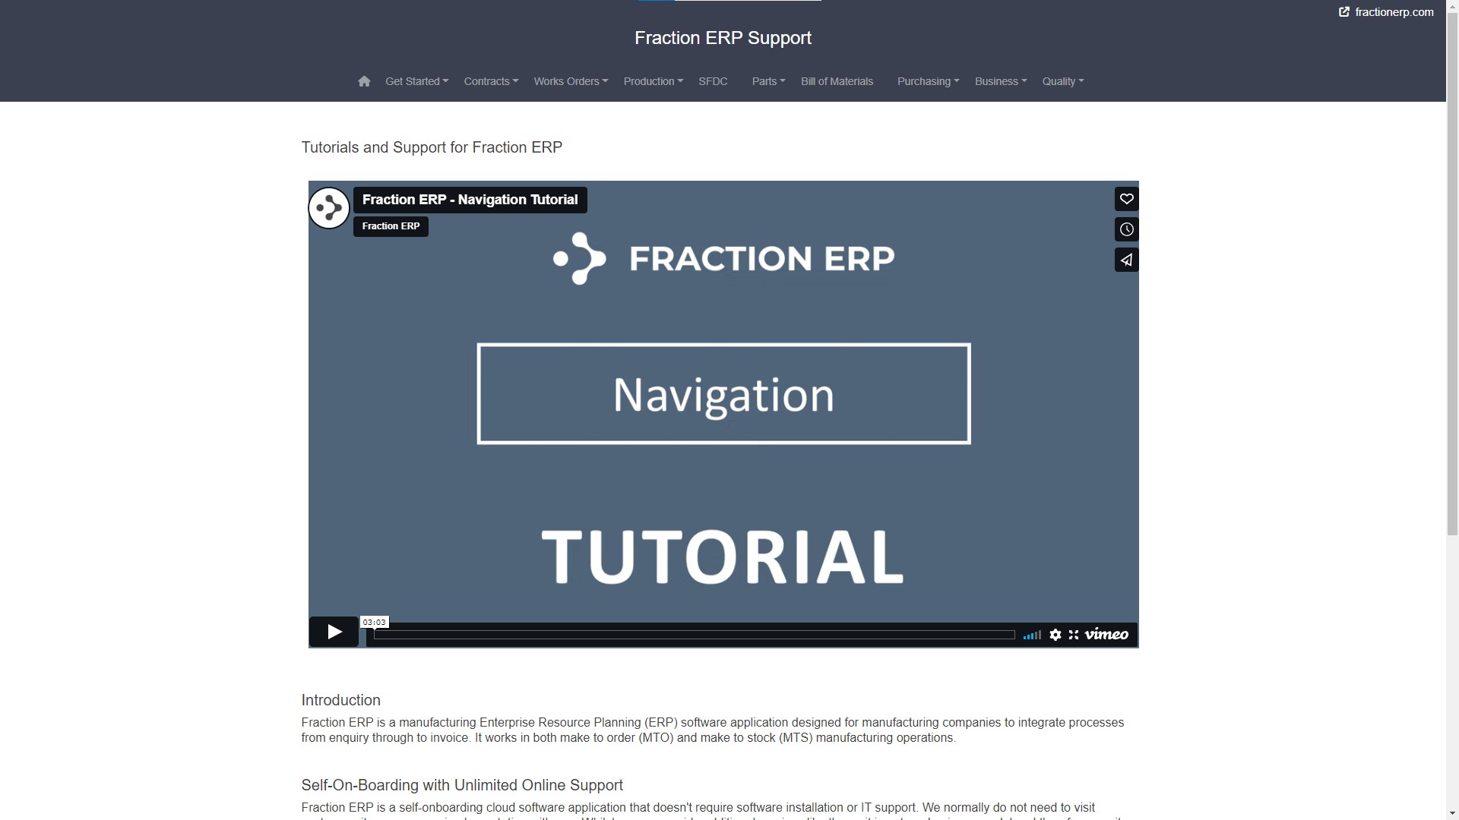Select the SFDC menu tab
This screenshot has height=820, width=1459.
714,81
